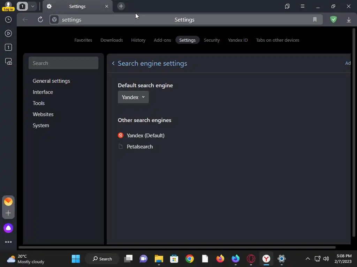Switch to the Add-ons tab
Viewport: 357px width, 267px height.
pos(162,40)
